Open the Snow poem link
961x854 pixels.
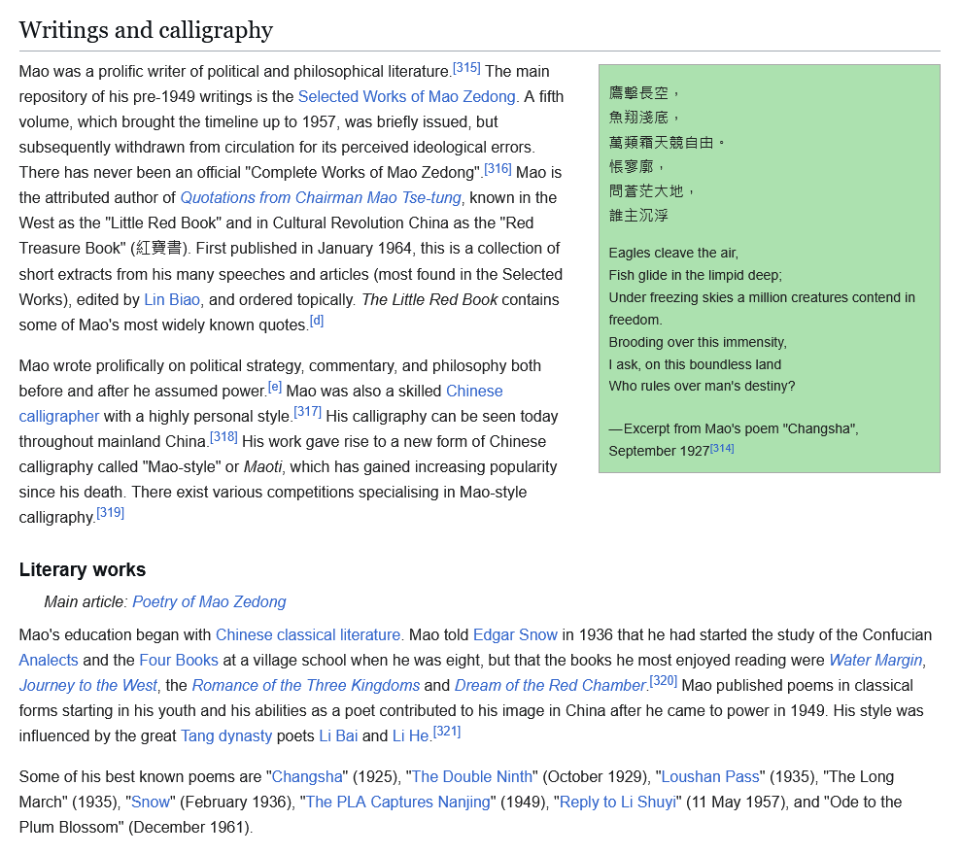pyautogui.click(x=151, y=802)
